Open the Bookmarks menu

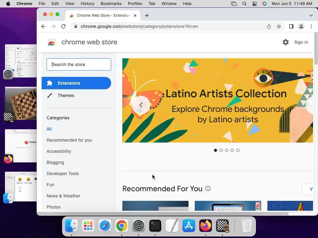[111, 4]
